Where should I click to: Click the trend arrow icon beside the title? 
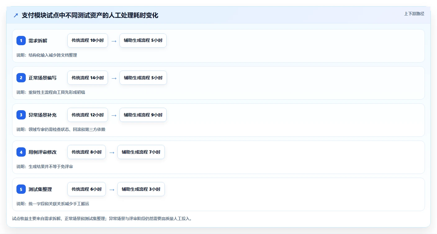tap(16, 15)
